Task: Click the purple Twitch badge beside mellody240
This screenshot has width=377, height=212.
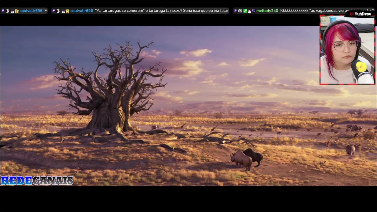Action: pyautogui.click(x=235, y=11)
